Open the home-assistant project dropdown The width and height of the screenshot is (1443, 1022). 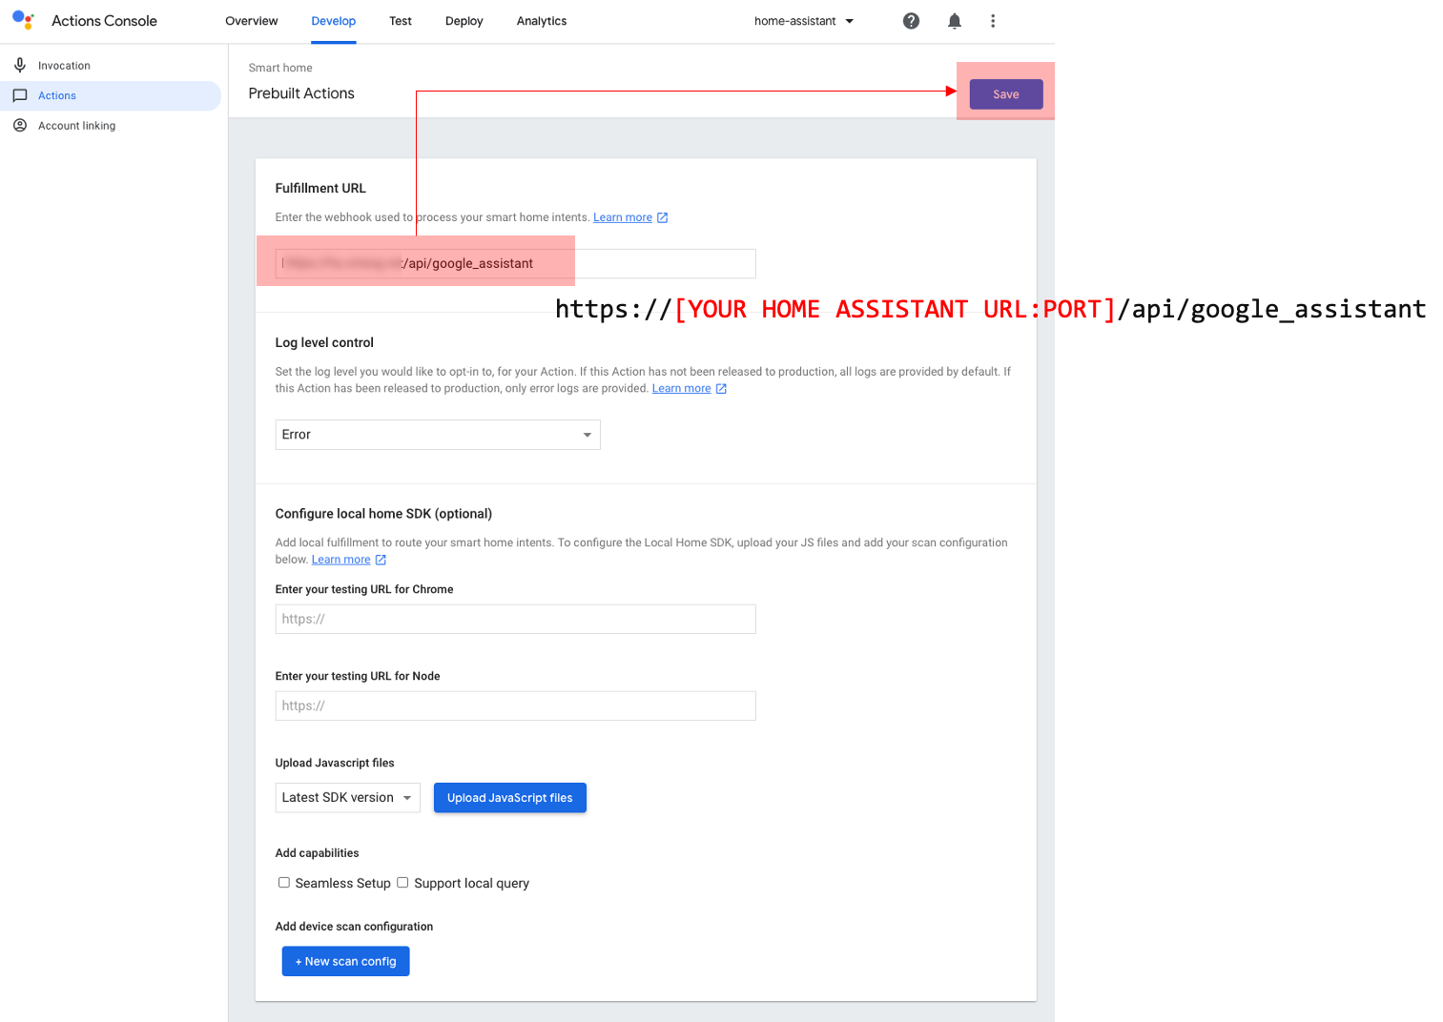pos(804,21)
